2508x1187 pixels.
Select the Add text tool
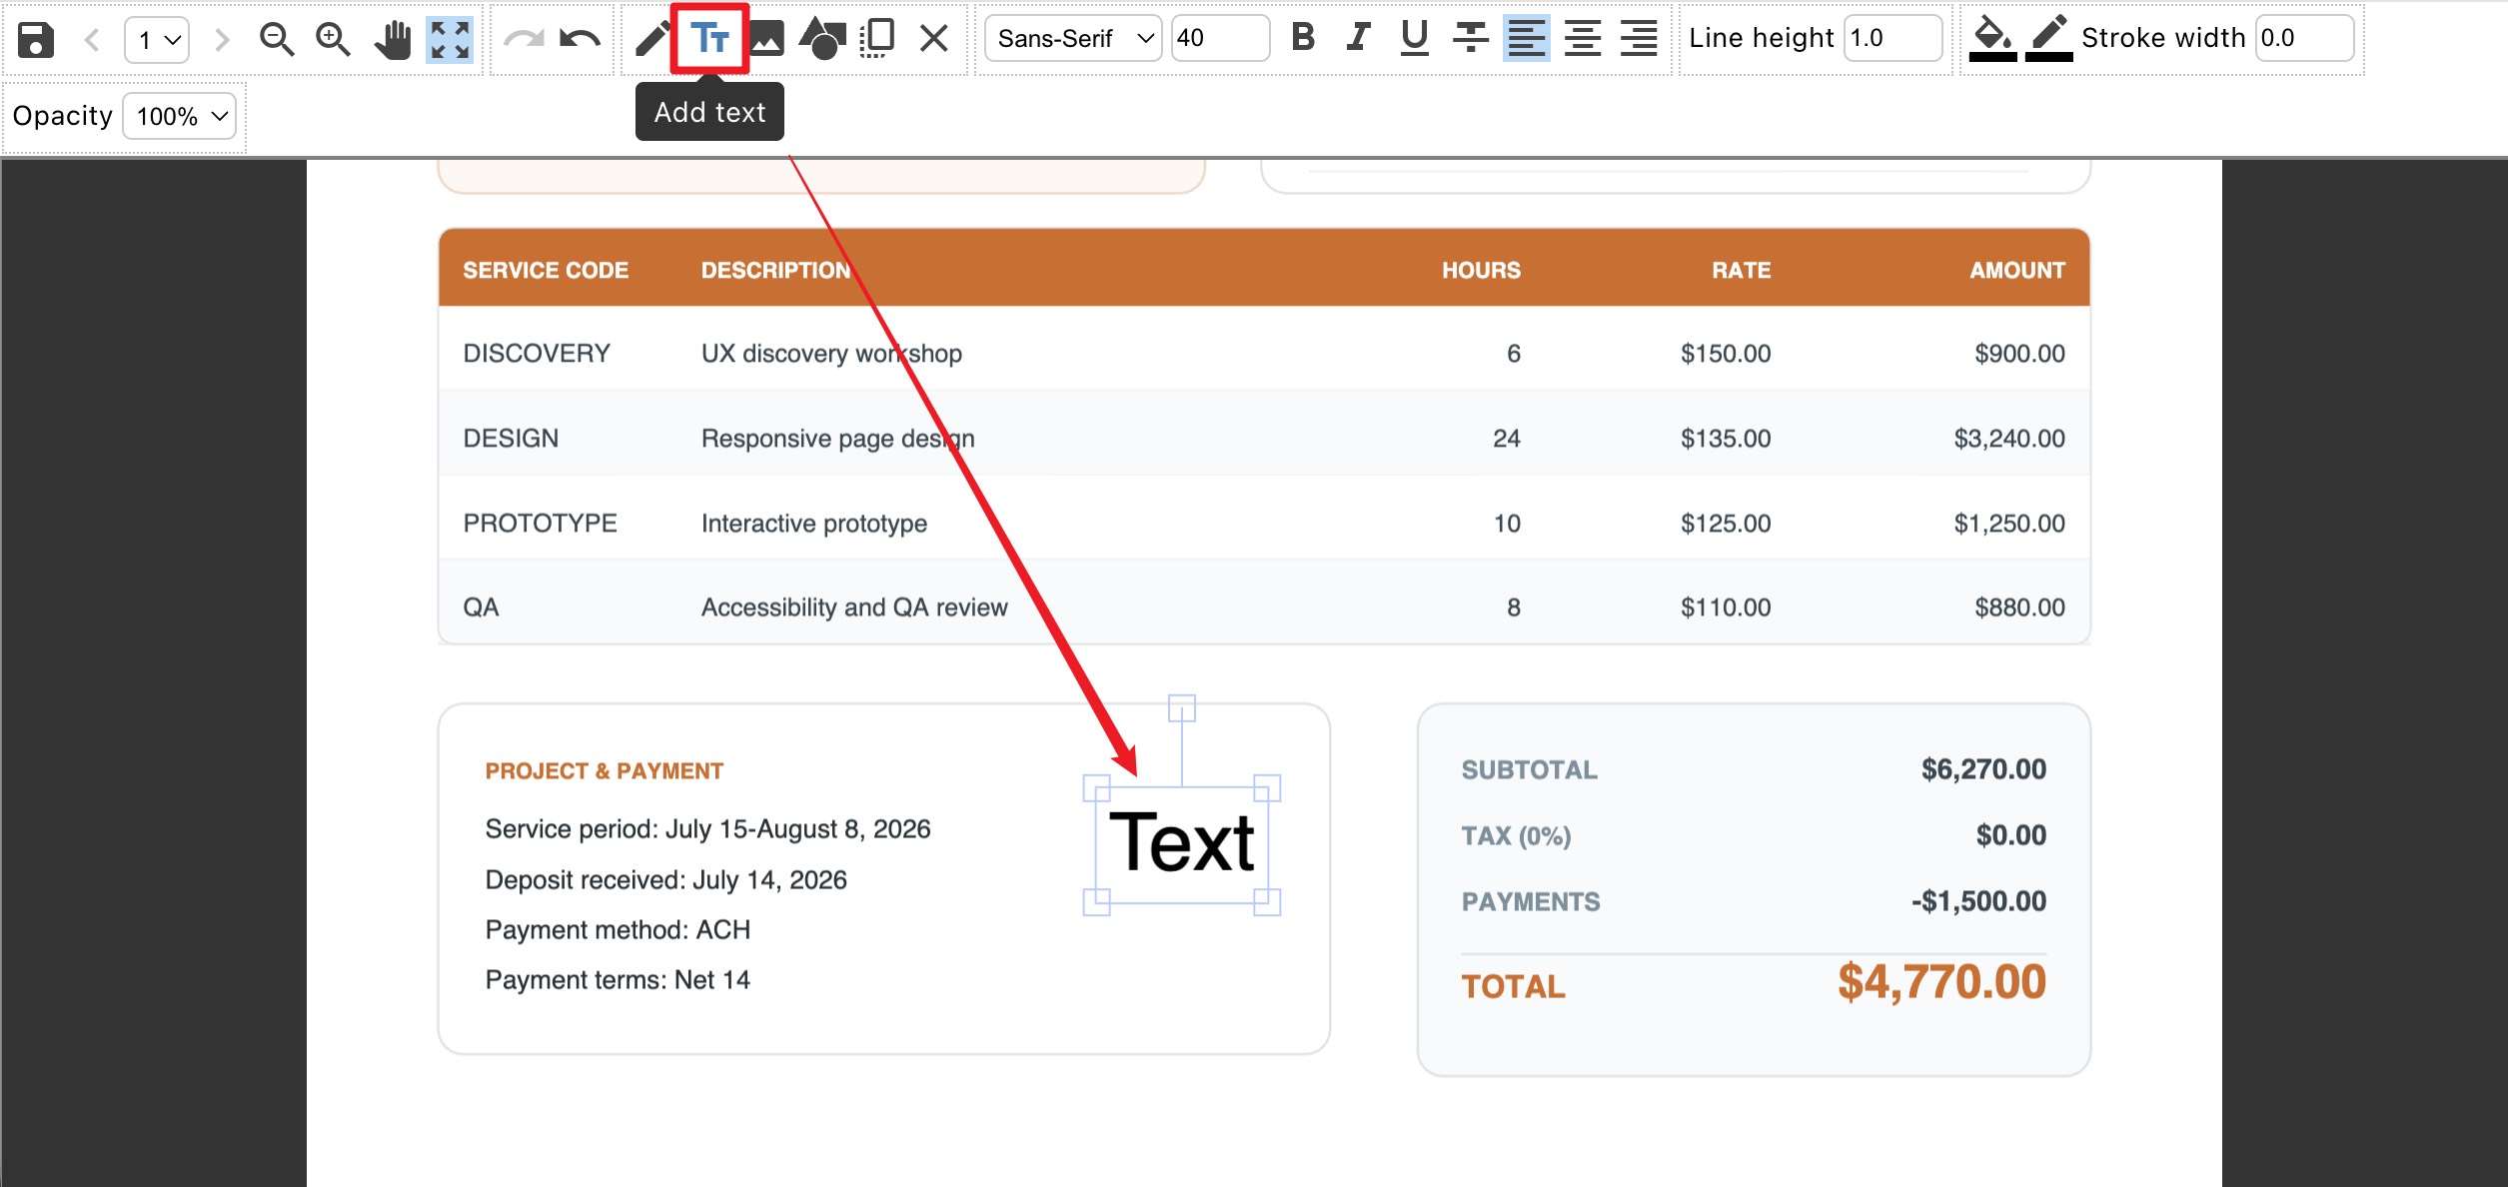(709, 39)
